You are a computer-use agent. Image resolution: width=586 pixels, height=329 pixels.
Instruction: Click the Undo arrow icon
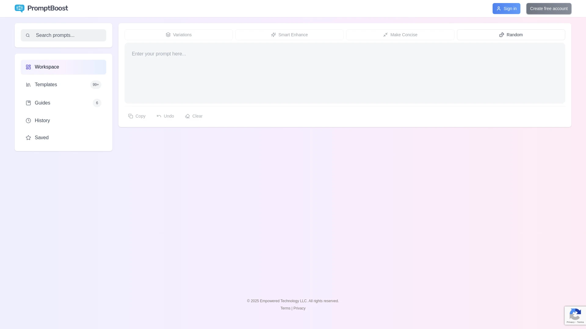click(159, 116)
